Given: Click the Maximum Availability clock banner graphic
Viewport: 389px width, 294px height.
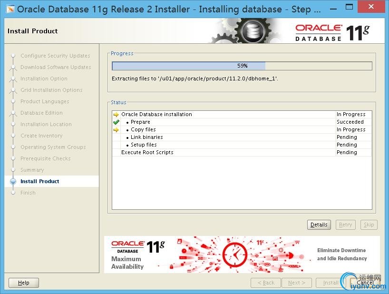Looking at the screenshot, I should tap(235, 255).
